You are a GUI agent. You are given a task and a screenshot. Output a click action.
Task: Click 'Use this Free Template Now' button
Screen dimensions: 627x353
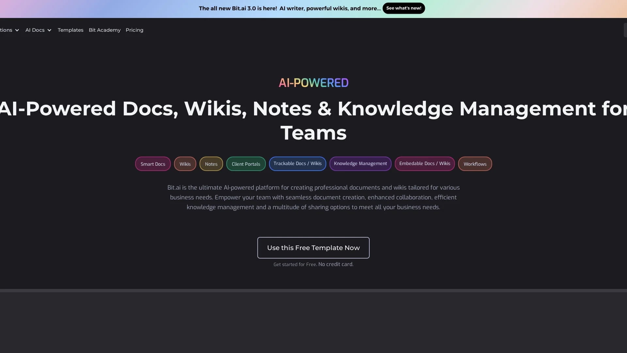313,248
